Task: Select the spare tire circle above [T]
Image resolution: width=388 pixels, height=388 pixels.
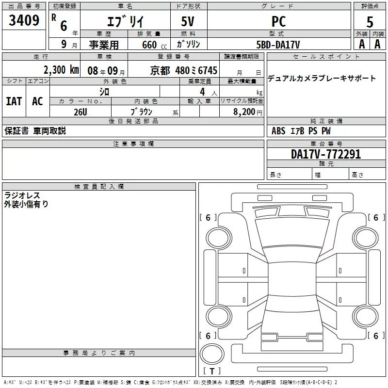Action: click(212, 355)
